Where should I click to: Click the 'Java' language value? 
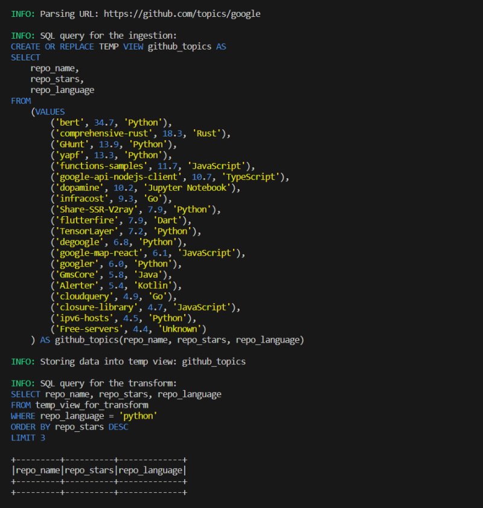click(x=148, y=275)
